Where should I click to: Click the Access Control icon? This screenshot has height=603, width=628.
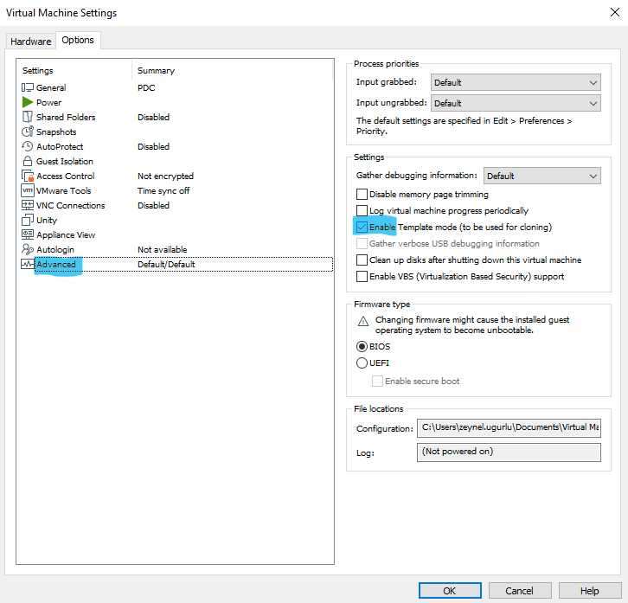pyautogui.click(x=27, y=176)
